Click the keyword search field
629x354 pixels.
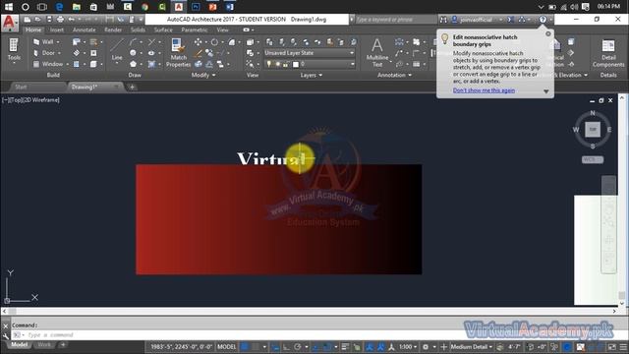[x=395, y=20]
